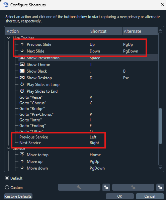Click the Show Desktop icon
This screenshot has height=200, width=166.
tap(22, 78)
